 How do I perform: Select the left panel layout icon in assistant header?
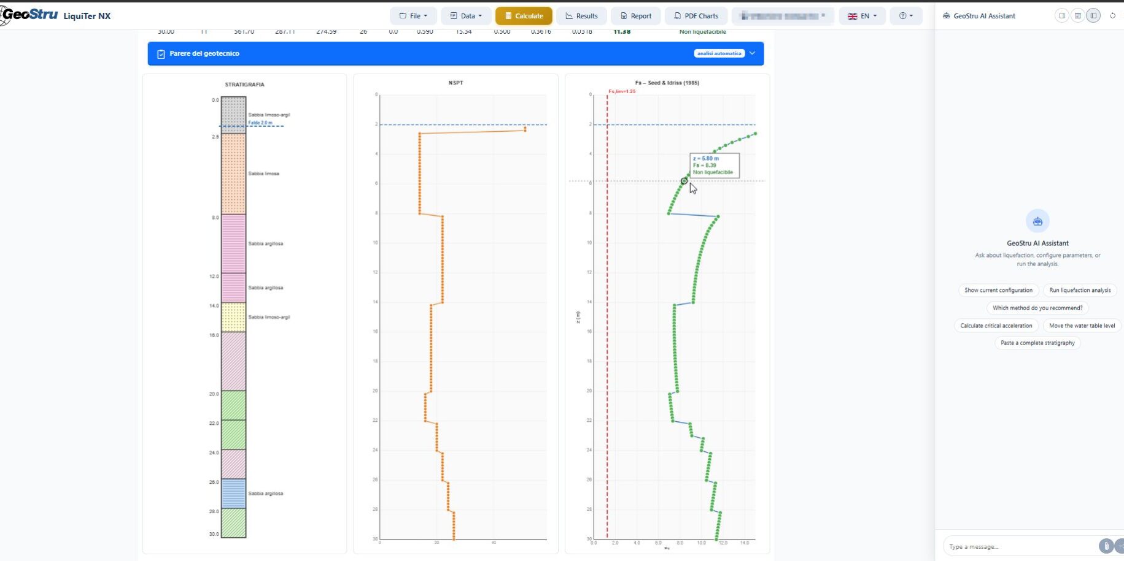pyautogui.click(x=1061, y=15)
